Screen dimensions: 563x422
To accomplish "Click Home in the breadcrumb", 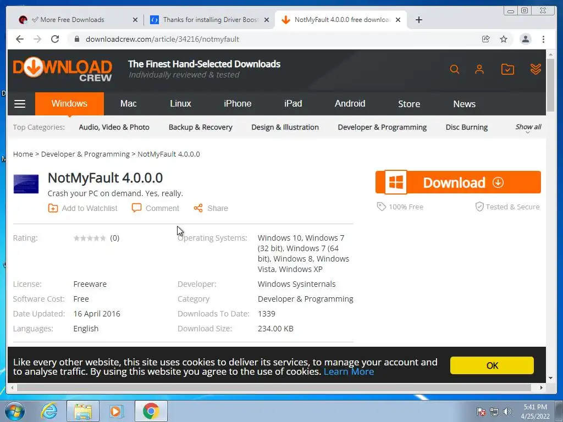I will (x=23, y=154).
